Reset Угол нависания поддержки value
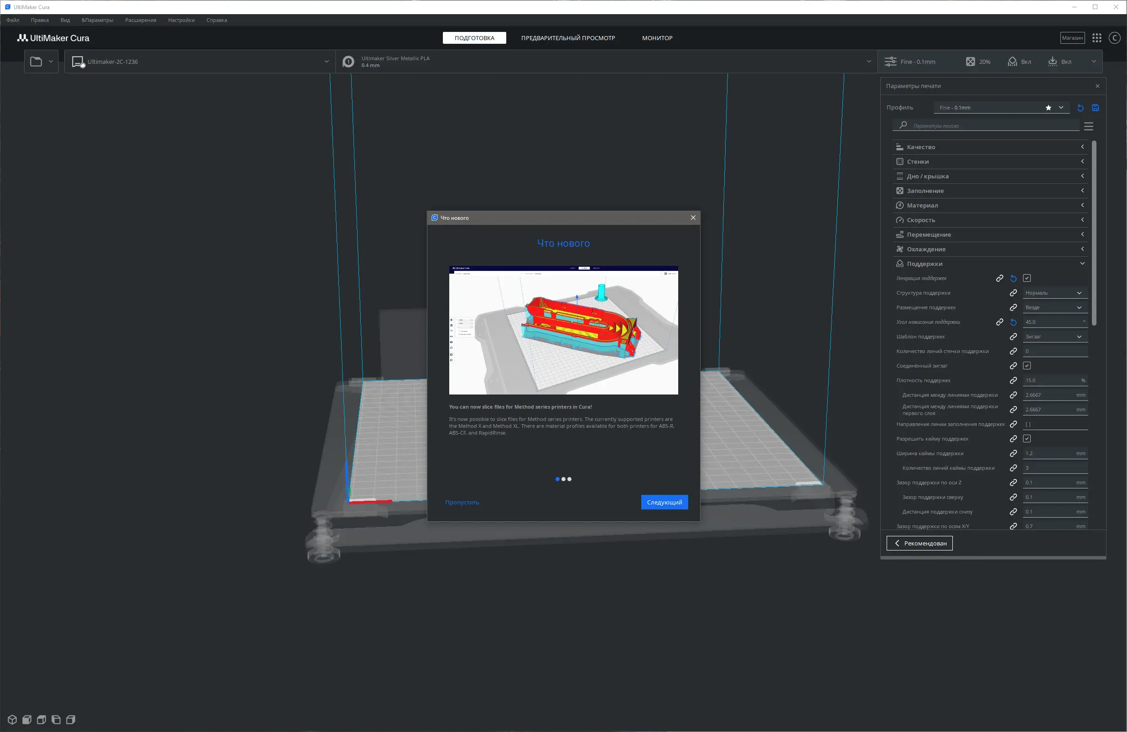This screenshot has height=732, width=1127. (x=1013, y=322)
